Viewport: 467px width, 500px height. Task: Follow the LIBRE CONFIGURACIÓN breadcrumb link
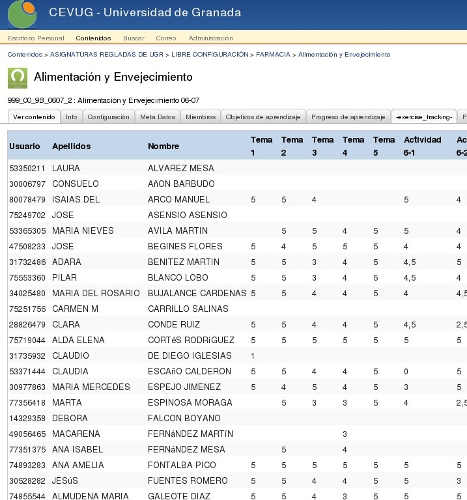click(210, 55)
